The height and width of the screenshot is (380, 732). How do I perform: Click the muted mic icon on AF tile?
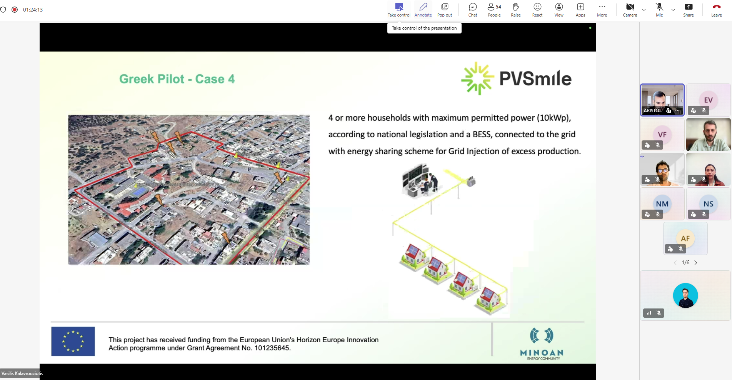(x=681, y=249)
